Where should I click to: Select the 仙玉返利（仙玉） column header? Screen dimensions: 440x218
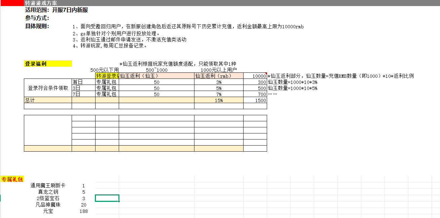pos(156,76)
